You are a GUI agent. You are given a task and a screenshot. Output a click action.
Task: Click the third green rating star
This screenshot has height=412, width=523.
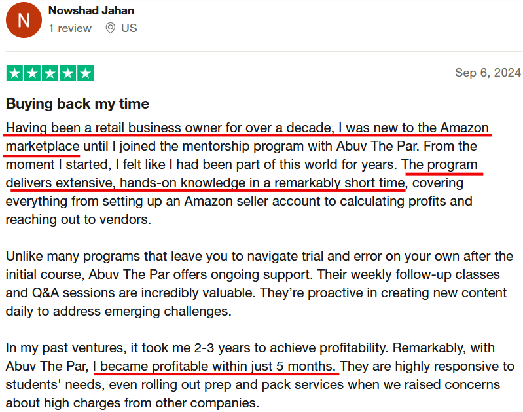pos(50,73)
